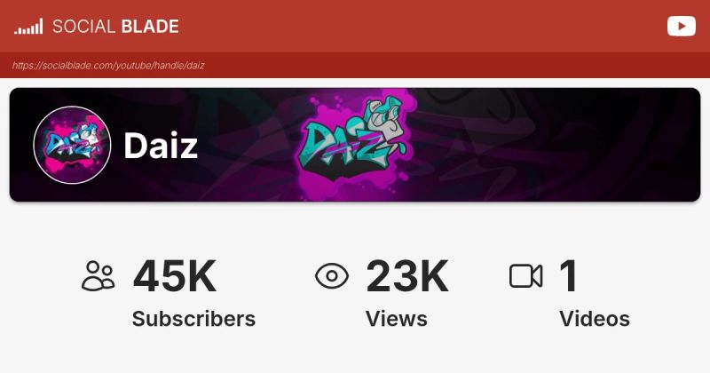Click the SOCIAL BLADE title text
Screen dimensions: 710x373
[115, 27]
